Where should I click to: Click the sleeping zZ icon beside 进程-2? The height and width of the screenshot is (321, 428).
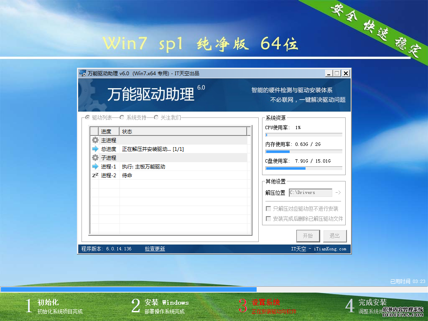pyautogui.click(x=95, y=175)
